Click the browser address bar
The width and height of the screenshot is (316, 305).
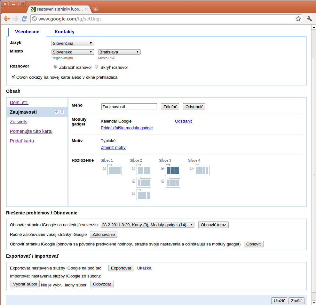166,19
